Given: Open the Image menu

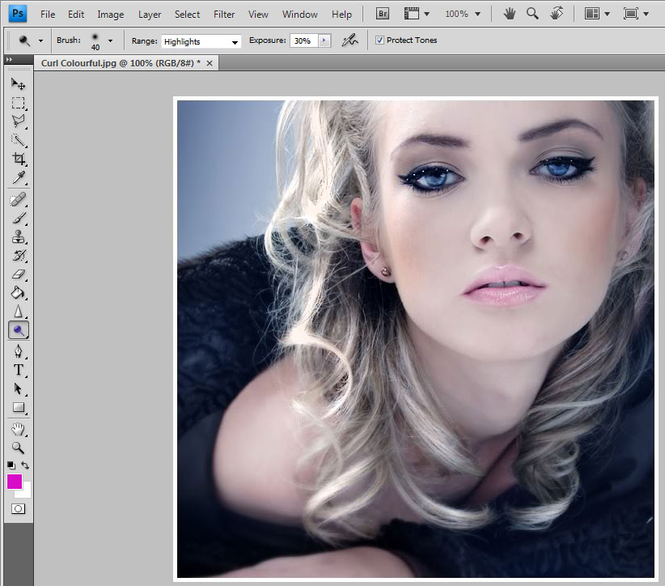Looking at the screenshot, I should (110, 15).
